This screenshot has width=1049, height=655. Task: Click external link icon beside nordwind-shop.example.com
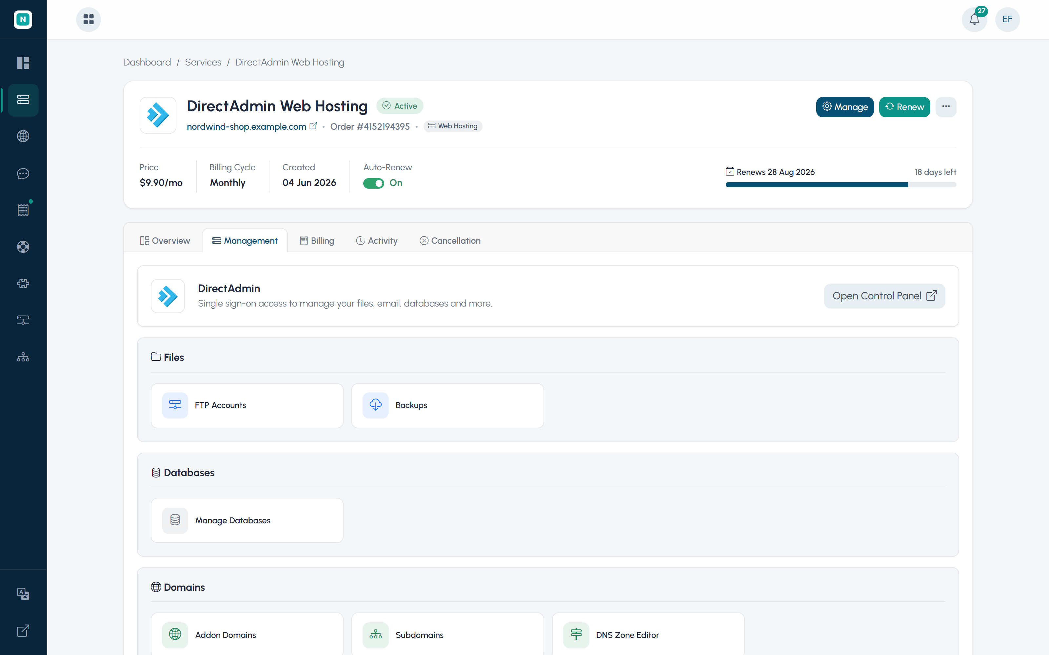313,126
